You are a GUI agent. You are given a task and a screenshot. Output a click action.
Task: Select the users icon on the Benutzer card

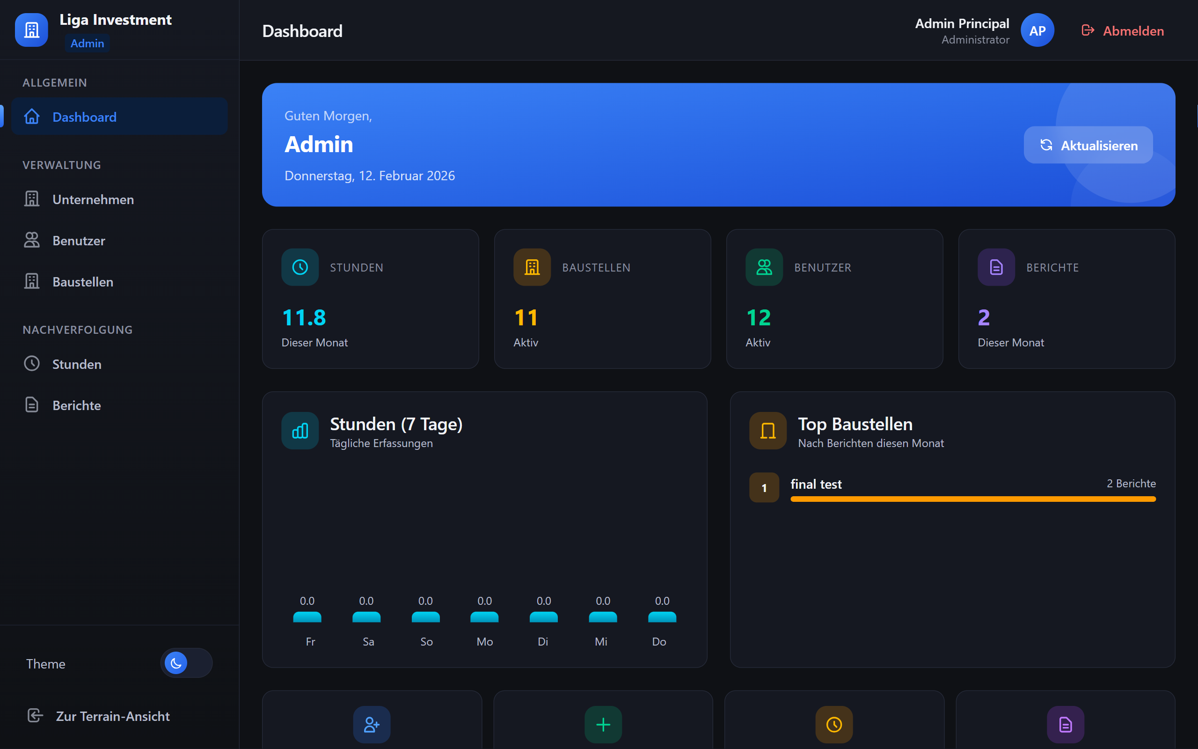(763, 267)
